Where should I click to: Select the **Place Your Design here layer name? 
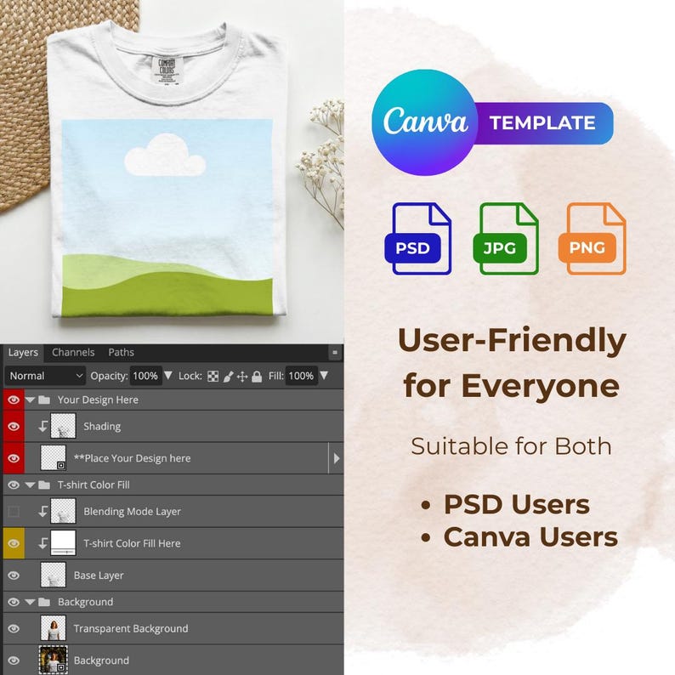click(x=132, y=458)
